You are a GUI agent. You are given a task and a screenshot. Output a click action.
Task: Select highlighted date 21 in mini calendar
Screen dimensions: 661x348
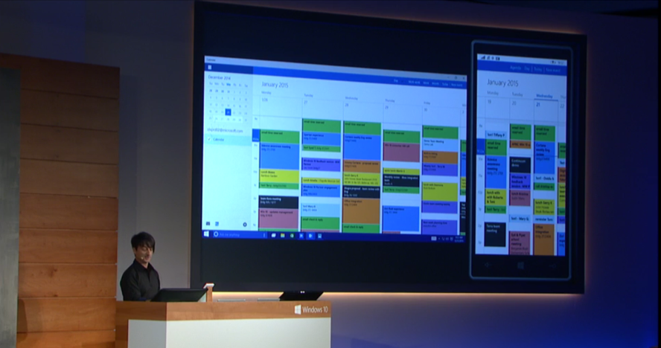point(228,112)
